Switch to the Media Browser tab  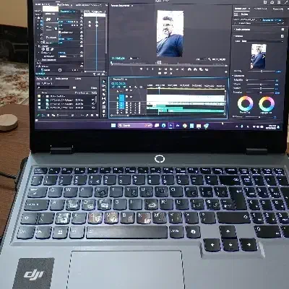61,79
